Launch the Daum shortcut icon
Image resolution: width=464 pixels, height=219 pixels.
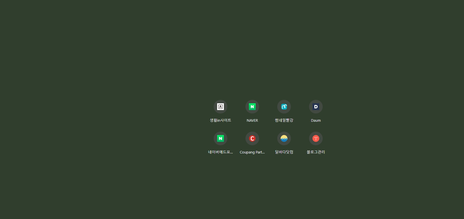click(x=316, y=107)
